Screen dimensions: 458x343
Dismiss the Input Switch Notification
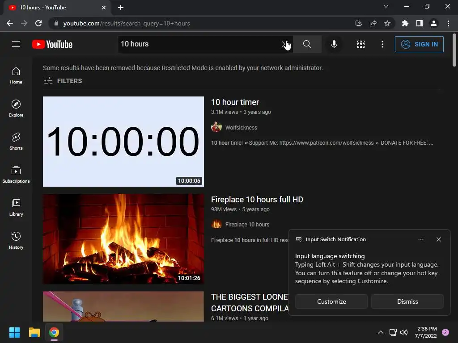[407, 301]
